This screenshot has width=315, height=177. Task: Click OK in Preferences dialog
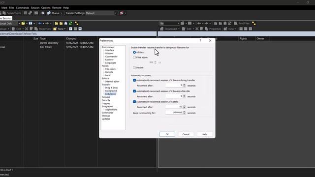[x=167, y=134]
